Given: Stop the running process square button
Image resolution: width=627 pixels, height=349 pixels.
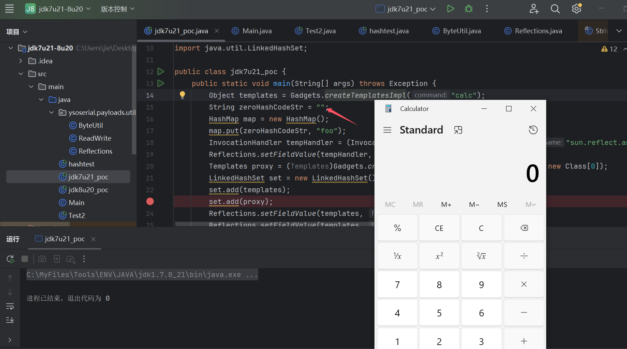Looking at the screenshot, I should coord(25,259).
